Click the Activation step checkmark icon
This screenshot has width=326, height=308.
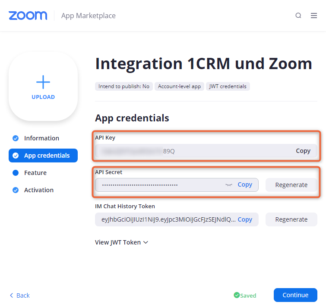coord(16,190)
